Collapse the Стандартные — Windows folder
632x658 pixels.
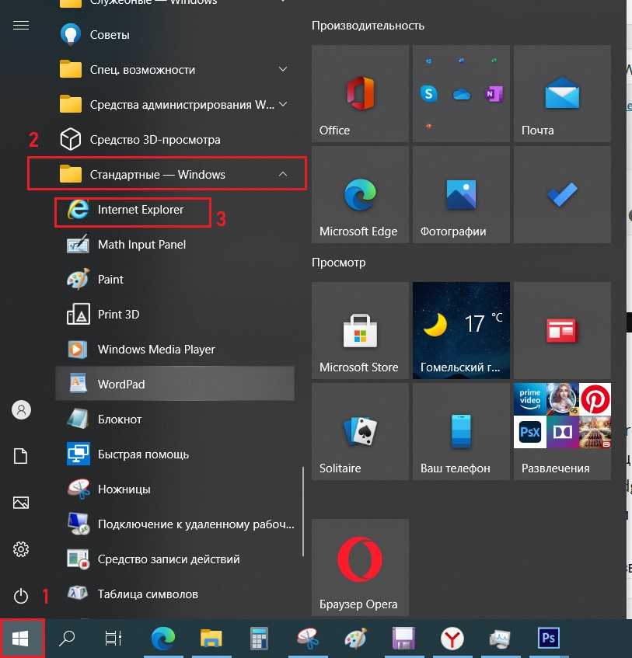click(x=283, y=175)
